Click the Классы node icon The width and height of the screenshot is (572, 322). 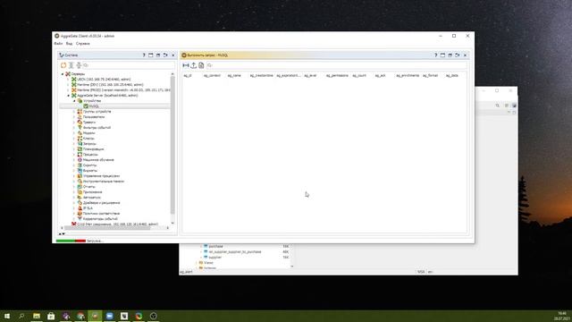click(x=80, y=139)
